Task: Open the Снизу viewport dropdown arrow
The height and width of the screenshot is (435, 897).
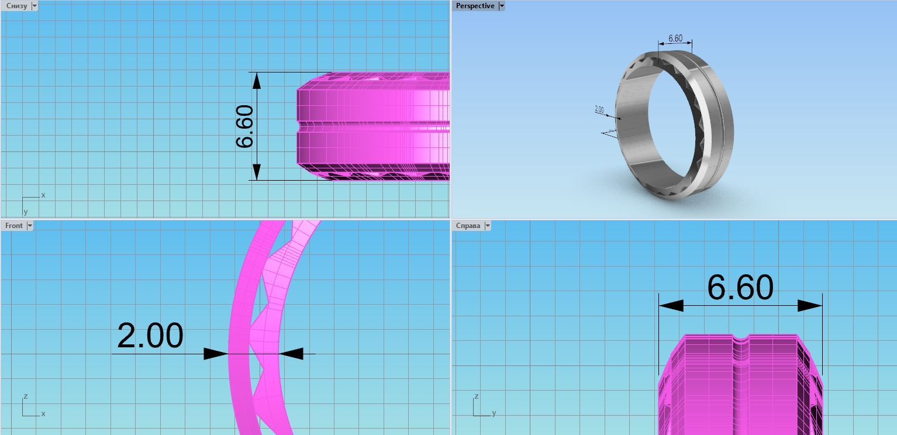Action: tap(34, 6)
